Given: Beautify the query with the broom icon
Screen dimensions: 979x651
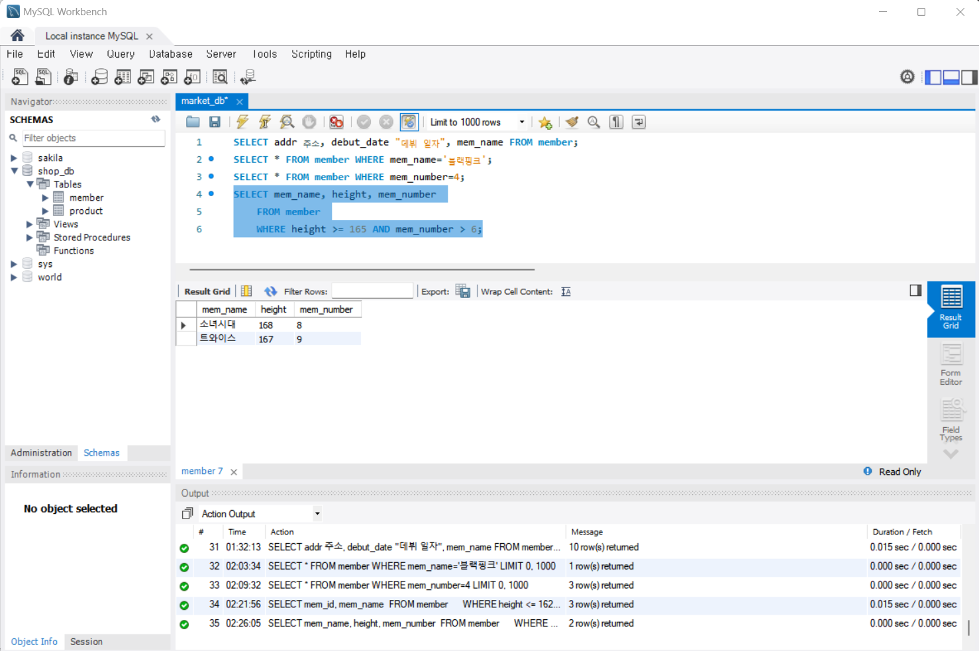Looking at the screenshot, I should pos(572,122).
